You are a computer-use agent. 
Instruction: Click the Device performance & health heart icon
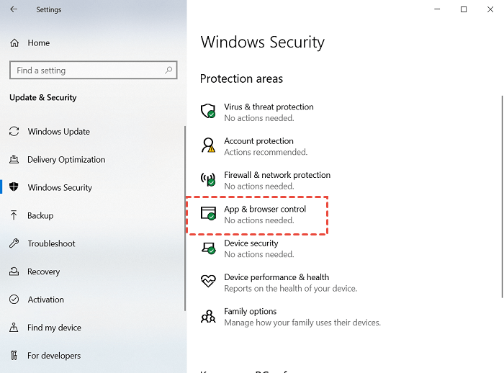208,282
